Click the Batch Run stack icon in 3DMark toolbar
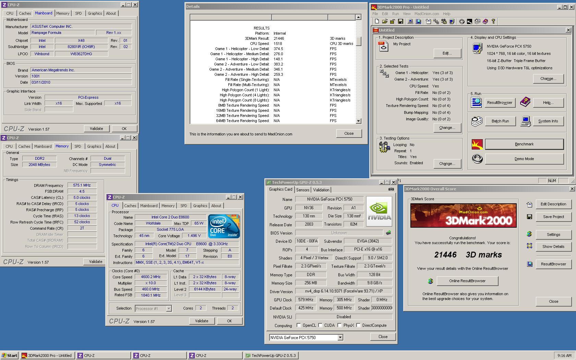The image size is (576, 360). pos(478,21)
